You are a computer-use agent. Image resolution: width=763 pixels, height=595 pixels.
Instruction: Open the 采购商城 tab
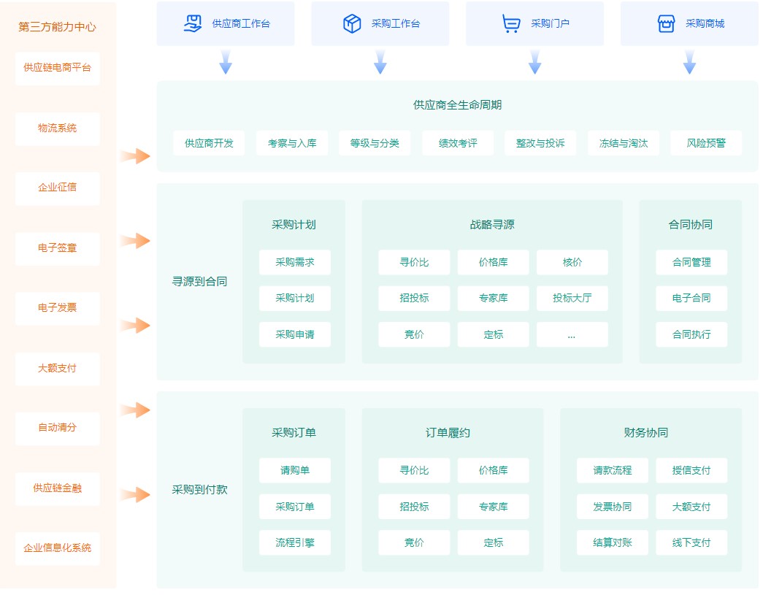[x=689, y=23]
